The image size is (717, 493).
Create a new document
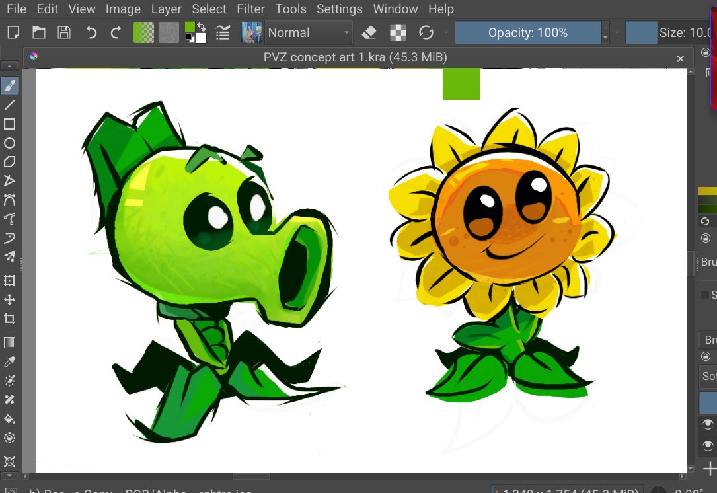pos(13,32)
